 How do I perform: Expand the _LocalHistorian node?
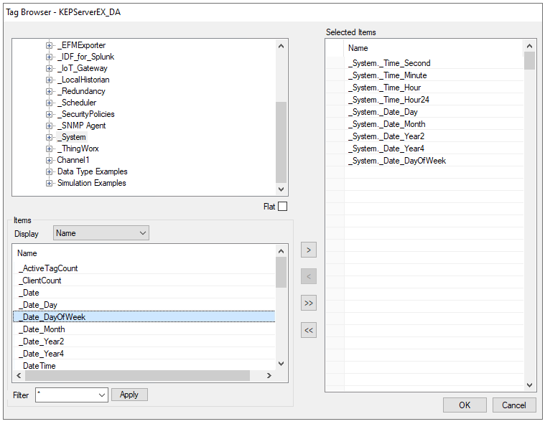pos(49,80)
